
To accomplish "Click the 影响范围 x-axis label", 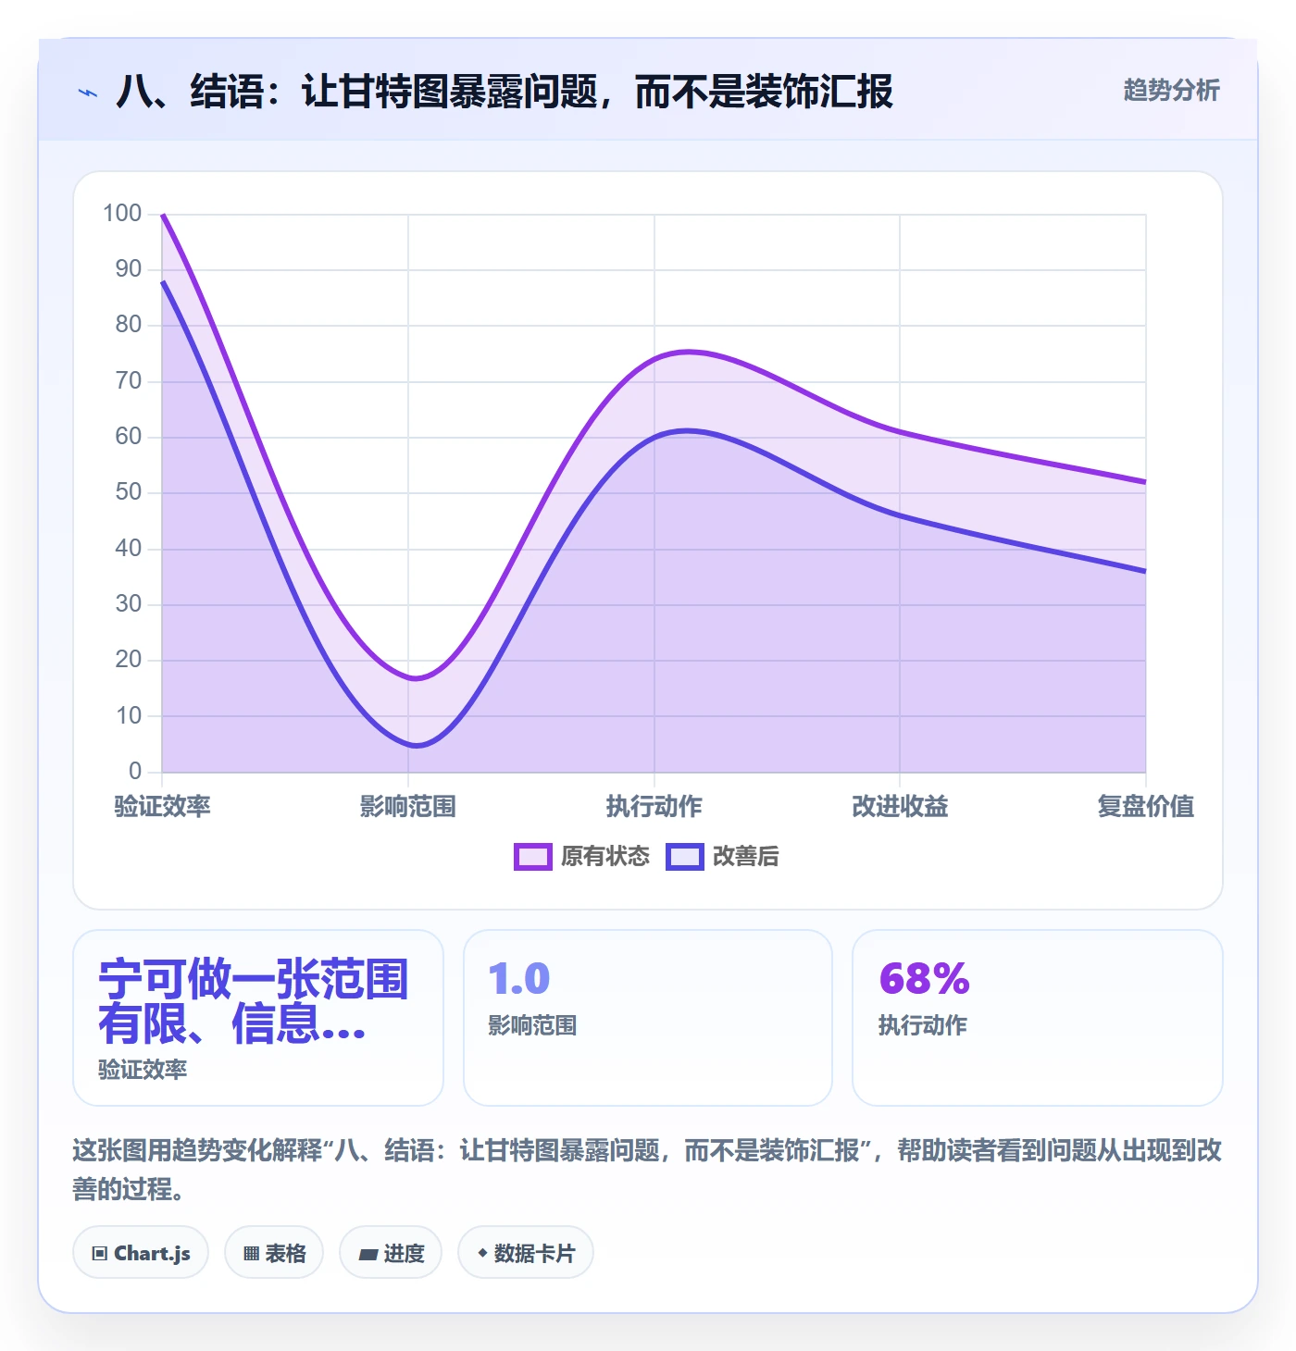I will coord(408,807).
